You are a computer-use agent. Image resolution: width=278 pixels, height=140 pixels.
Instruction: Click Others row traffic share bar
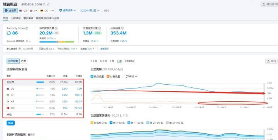pos(40,114)
